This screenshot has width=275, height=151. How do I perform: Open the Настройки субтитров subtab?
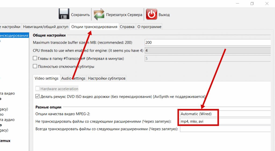pyautogui.click(x=107, y=78)
